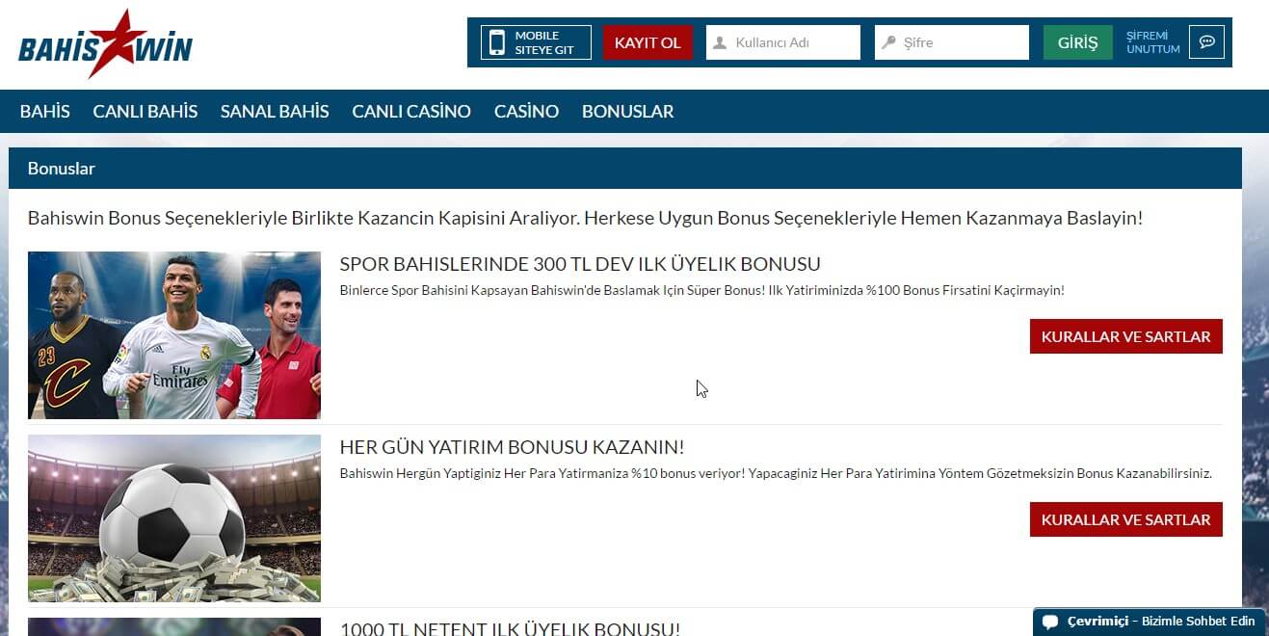Click the chat bubble icon on the Çevrimiçi bar
Viewport: 1269px width, 636px height.
tap(1051, 623)
